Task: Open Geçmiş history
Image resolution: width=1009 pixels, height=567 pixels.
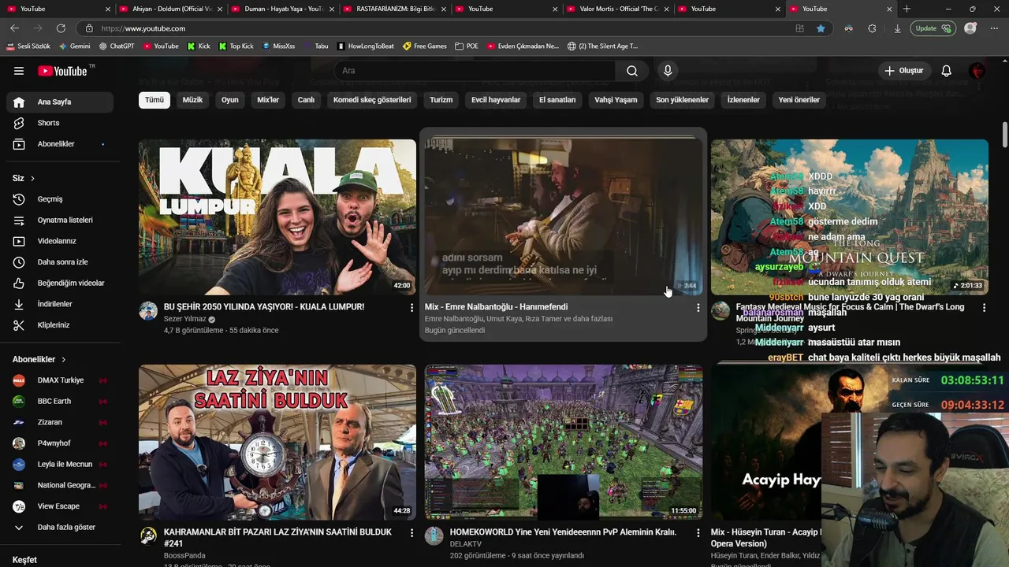Action: (x=60, y=199)
